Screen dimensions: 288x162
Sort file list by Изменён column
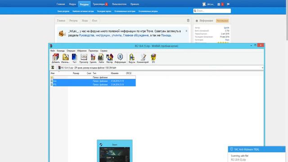(115, 73)
